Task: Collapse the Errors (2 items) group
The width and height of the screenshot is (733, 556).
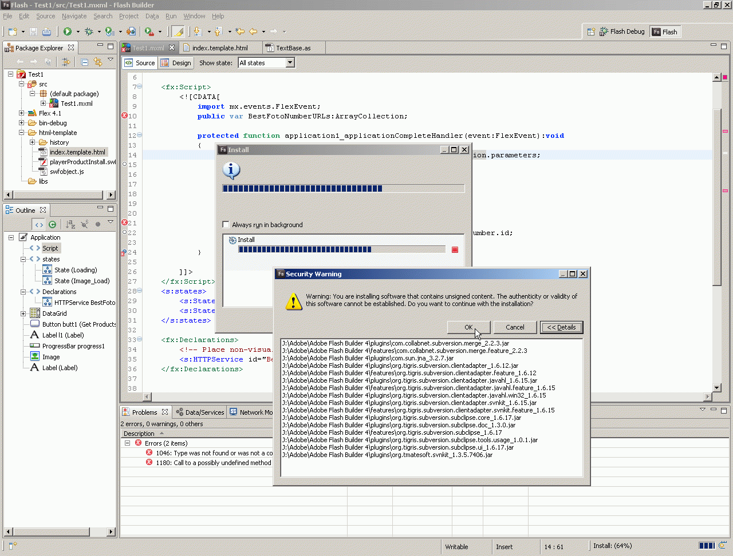Action: [127, 443]
